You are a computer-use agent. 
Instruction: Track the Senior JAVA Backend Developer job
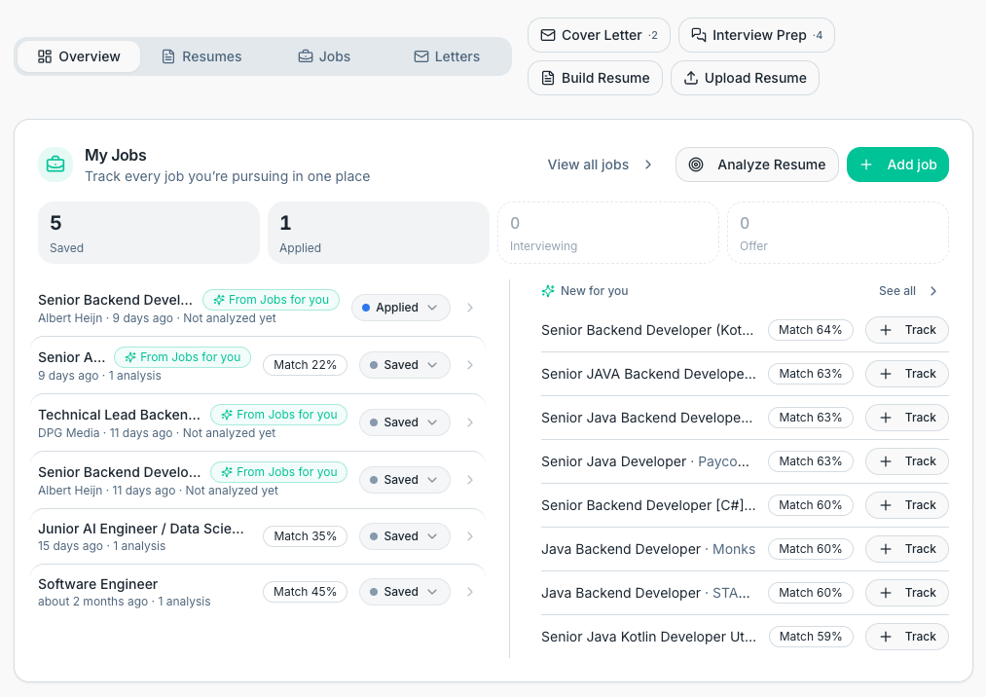click(907, 374)
